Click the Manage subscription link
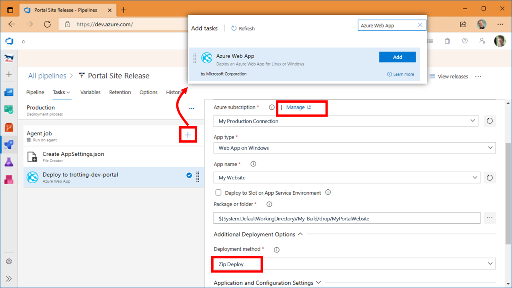This screenshot has width=512, height=288. pyautogui.click(x=298, y=107)
